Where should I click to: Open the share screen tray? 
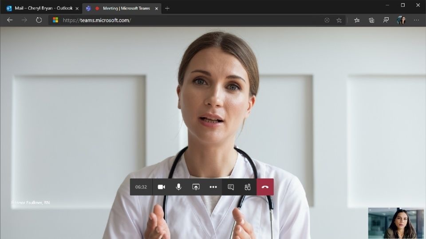click(196, 187)
